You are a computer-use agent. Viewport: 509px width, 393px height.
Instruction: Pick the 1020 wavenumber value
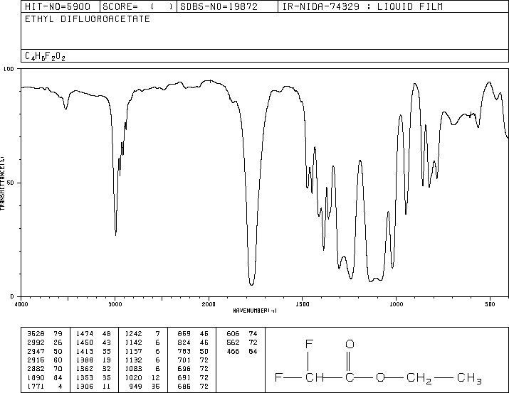coord(133,378)
